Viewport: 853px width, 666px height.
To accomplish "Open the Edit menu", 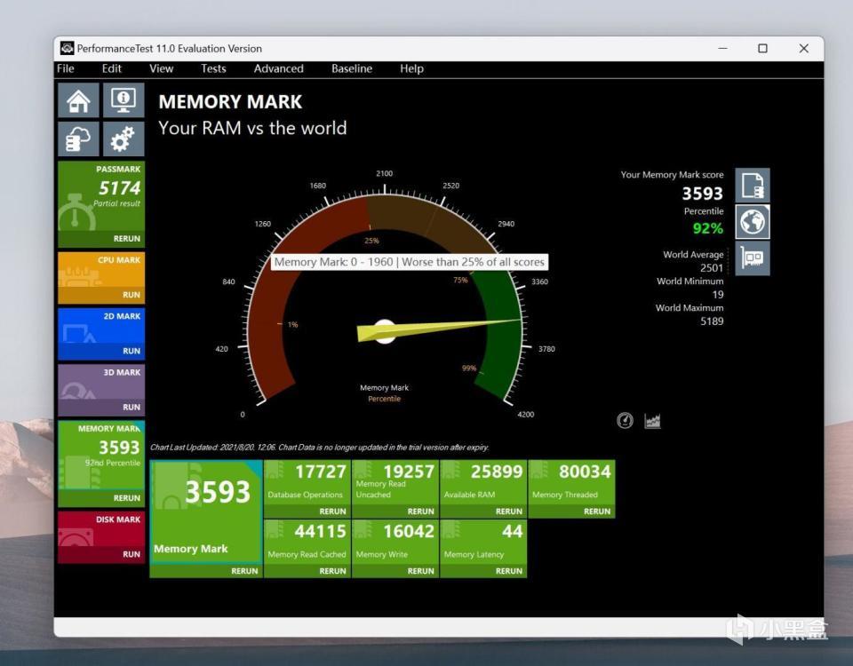I will (112, 68).
